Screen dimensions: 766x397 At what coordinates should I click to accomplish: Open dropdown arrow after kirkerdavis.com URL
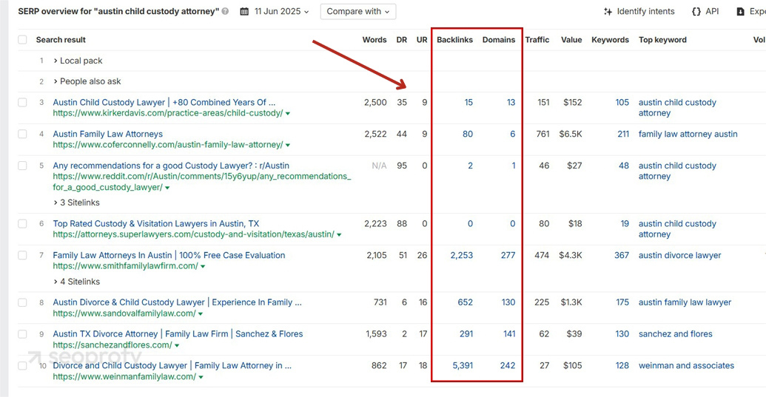[x=288, y=114]
